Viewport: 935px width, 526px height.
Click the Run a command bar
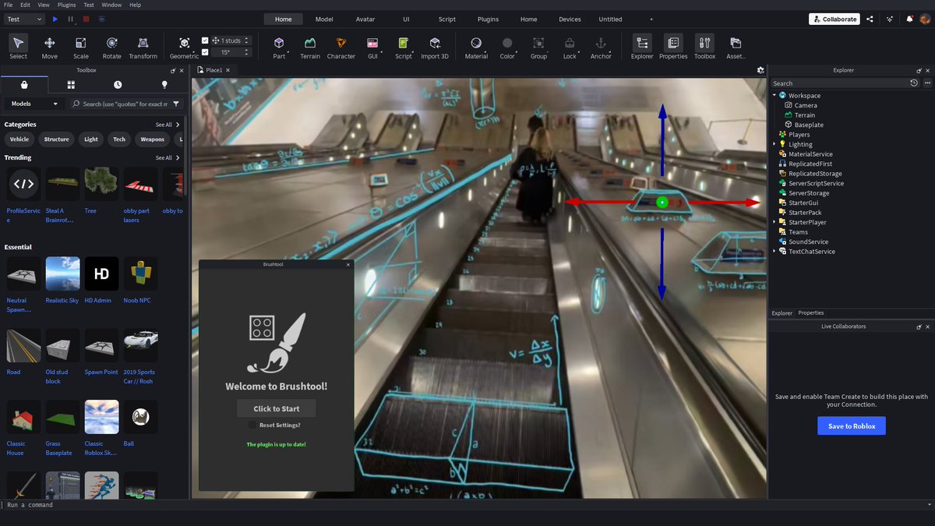[467, 505]
